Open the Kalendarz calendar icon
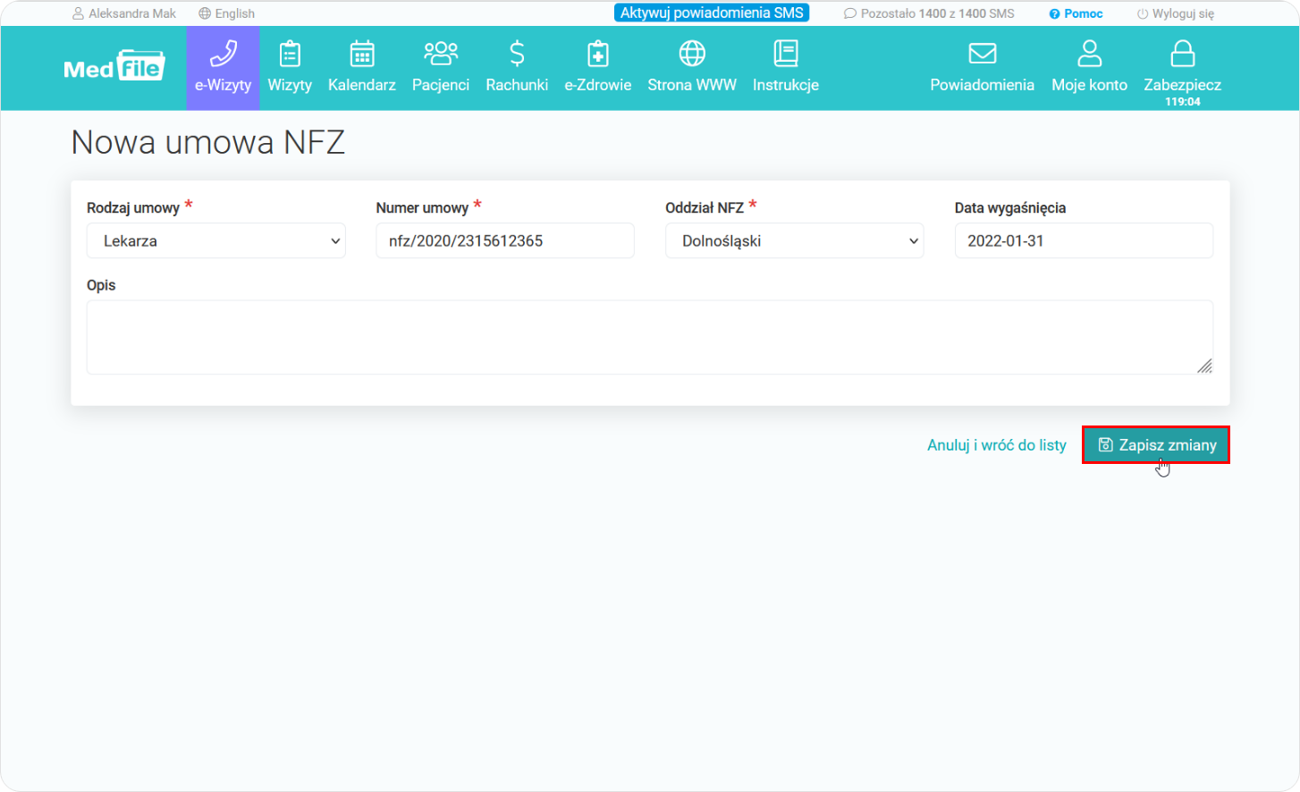Screen dimensions: 1300x792 click(x=362, y=54)
